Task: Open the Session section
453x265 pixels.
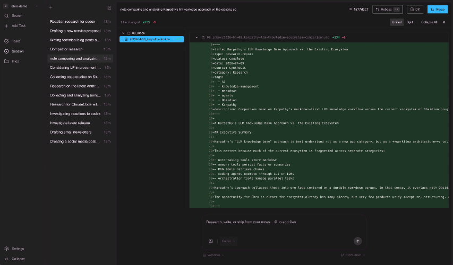Action: tap(14, 51)
